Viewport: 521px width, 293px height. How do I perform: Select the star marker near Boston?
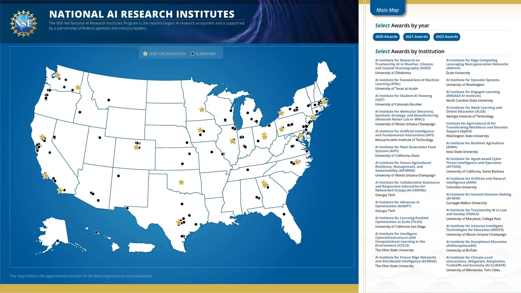click(x=324, y=101)
